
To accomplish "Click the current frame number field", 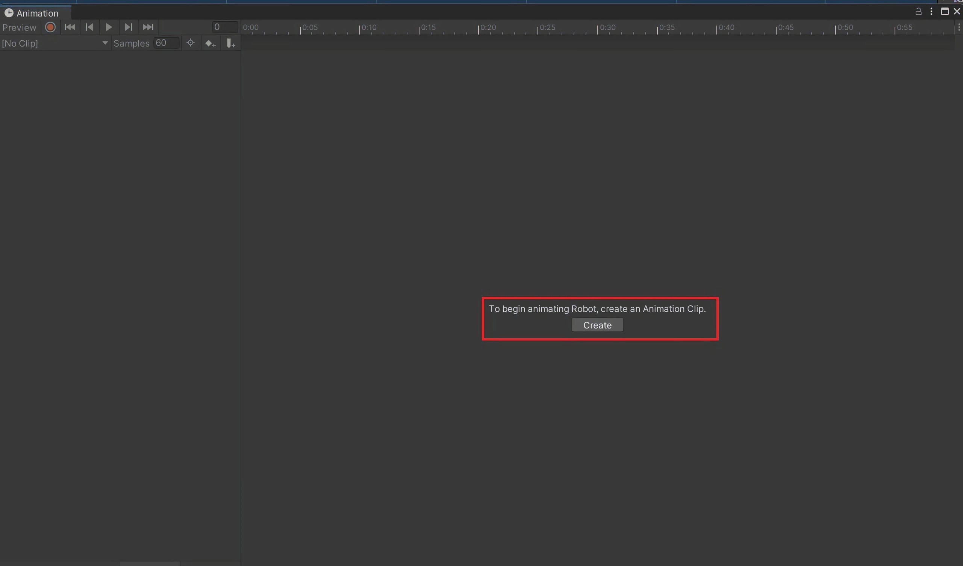I will (225, 27).
